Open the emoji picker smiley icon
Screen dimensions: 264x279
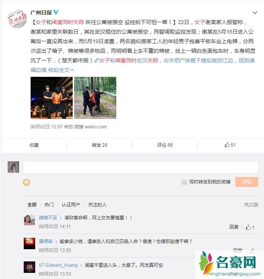click(x=26, y=182)
